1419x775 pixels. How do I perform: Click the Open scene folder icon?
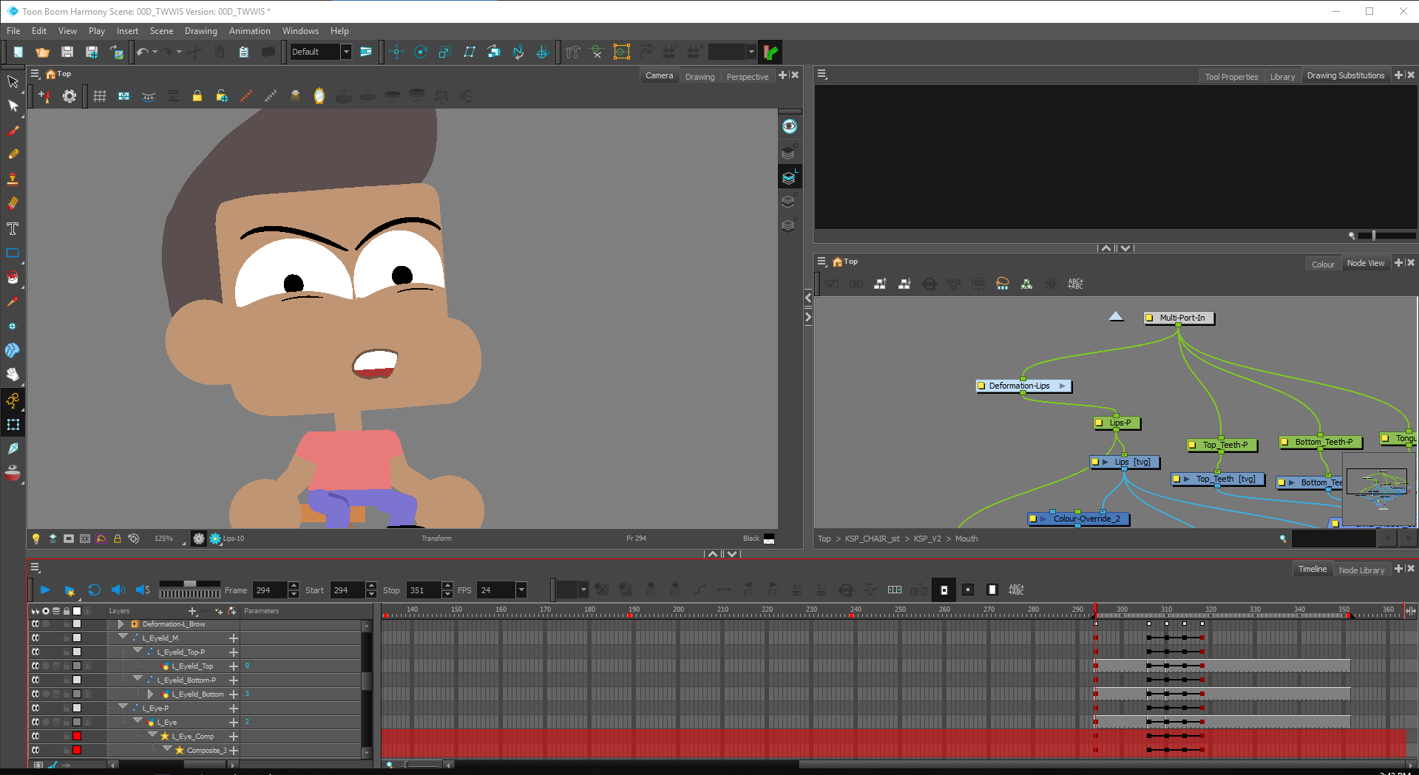[x=42, y=52]
